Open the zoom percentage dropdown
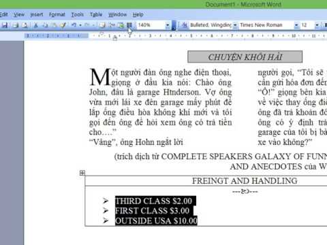Screen dimensions: 327x245 168,25
